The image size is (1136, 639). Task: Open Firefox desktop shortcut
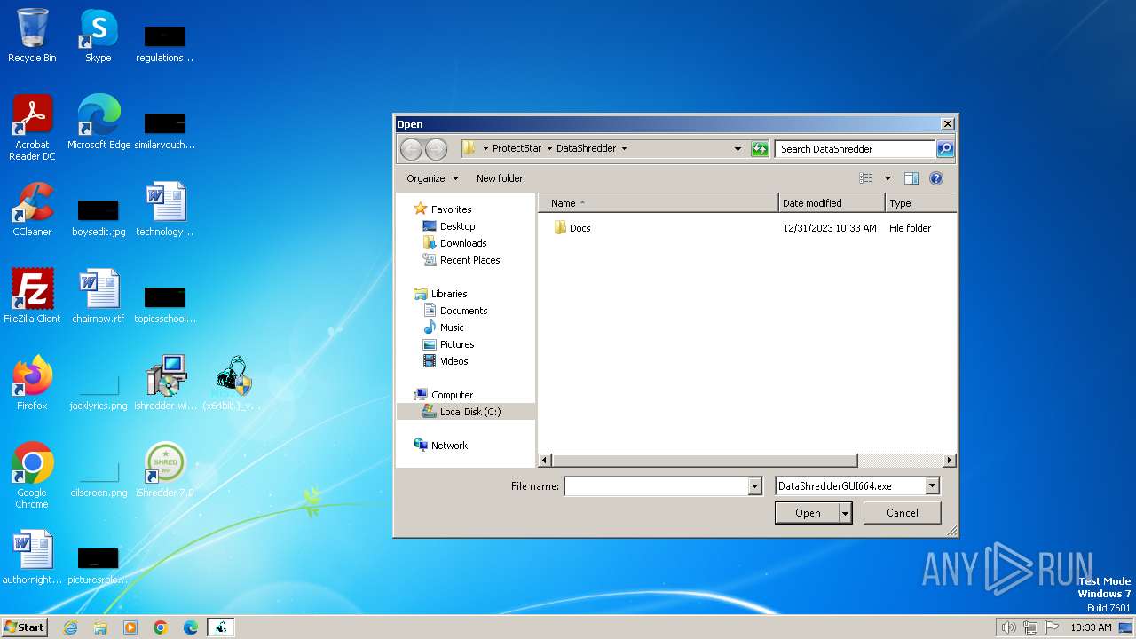pos(32,383)
